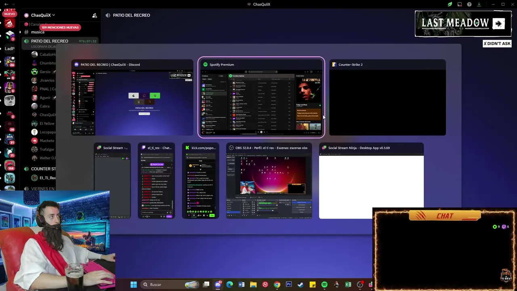Click the Last Meadow banner arrow button
517x291 pixels.
[x=499, y=23]
